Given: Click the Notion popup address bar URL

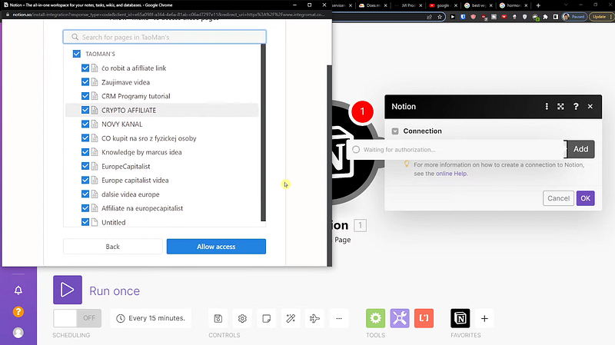Looking at the screenshot, I should click(168, 15).
